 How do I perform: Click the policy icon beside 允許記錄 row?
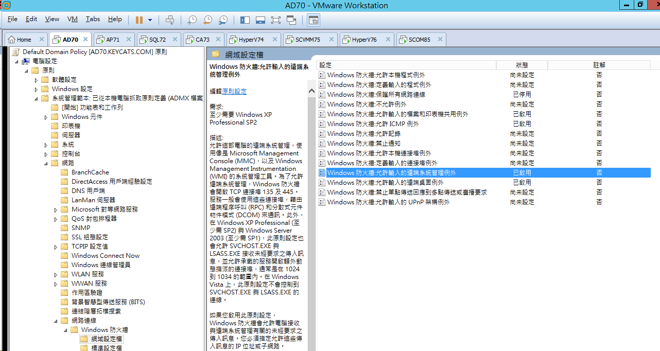click(x=322, y=134)
